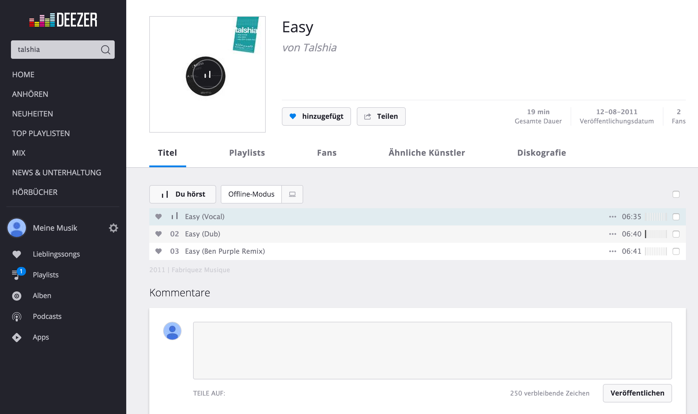
Task: Click the Fabriquez Musique label text
Action: pos(201,270)
